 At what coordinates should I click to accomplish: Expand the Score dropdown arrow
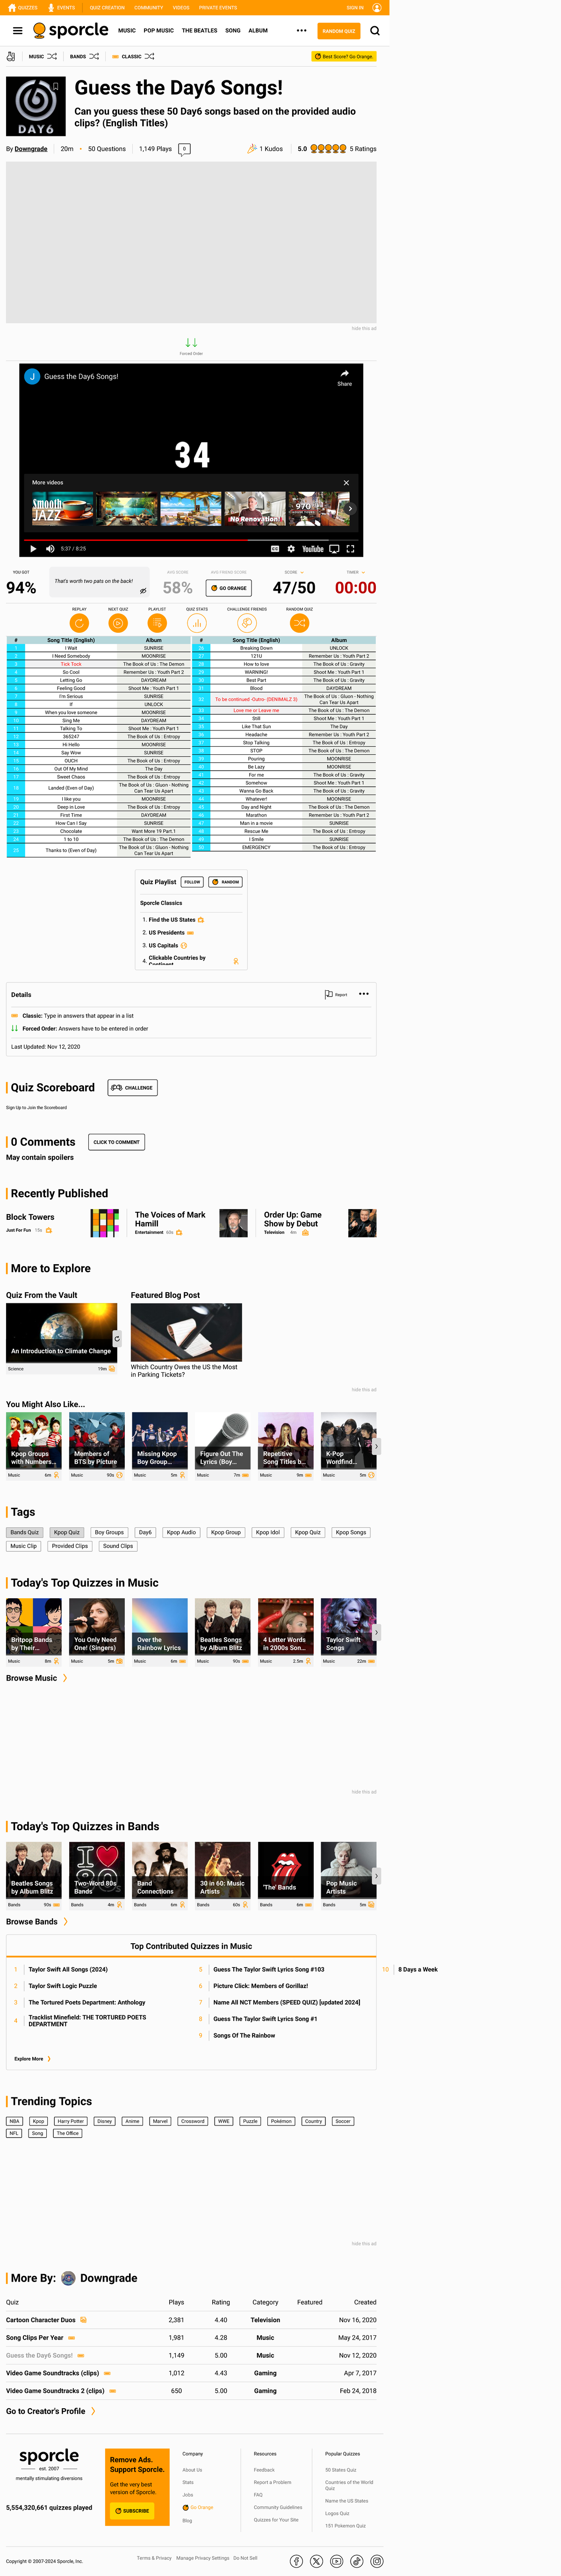click(x=302, y=573)
